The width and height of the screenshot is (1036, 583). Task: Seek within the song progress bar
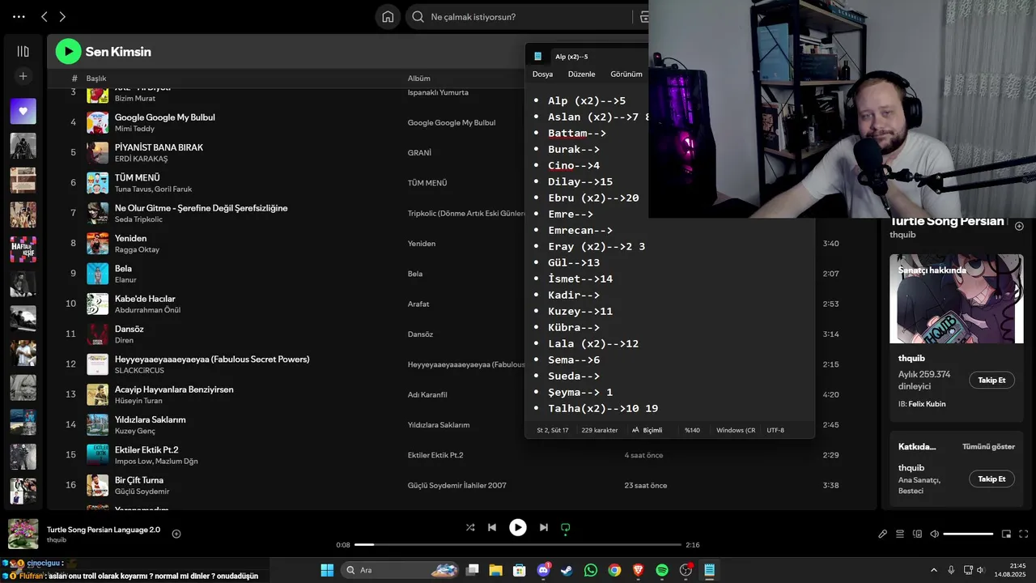click(x=518, y=545)
